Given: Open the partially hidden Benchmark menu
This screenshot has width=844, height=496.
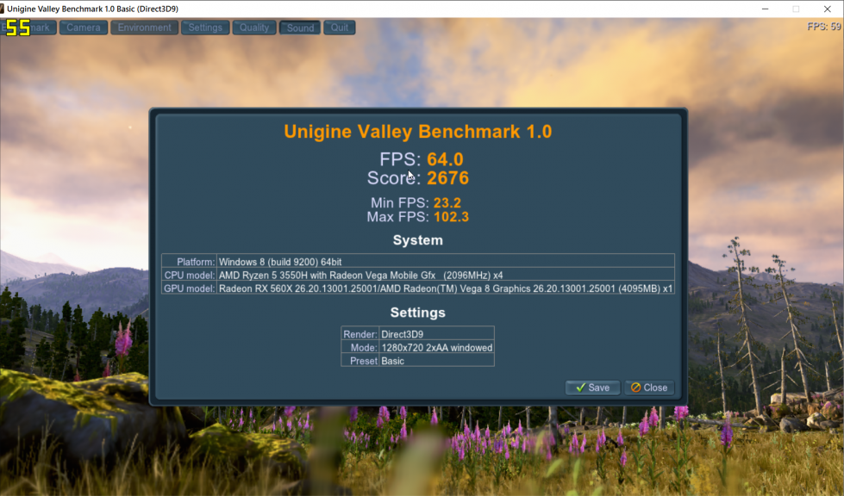Looking at the screenshot, I should [28, 28].
